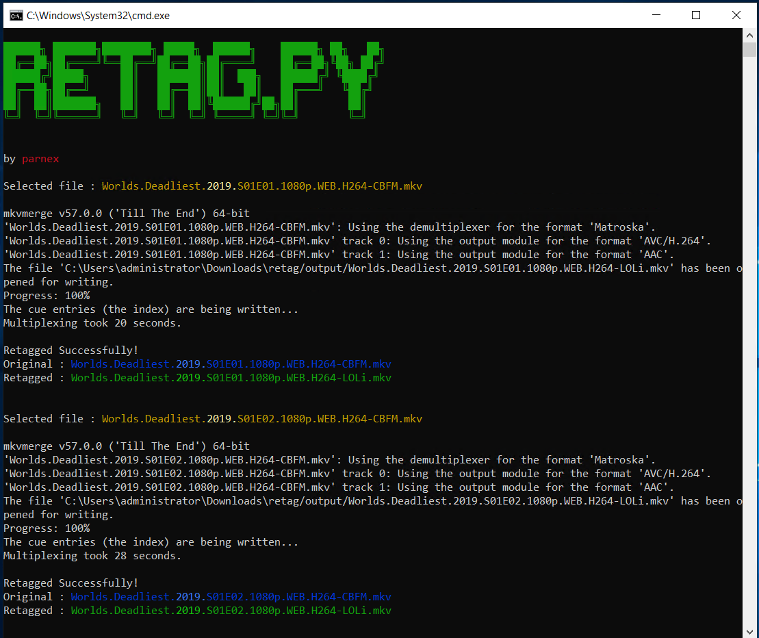Click the second 'Progress: 100%' line
This screenshot has width=759, height=638.
(x=47, y=528)
